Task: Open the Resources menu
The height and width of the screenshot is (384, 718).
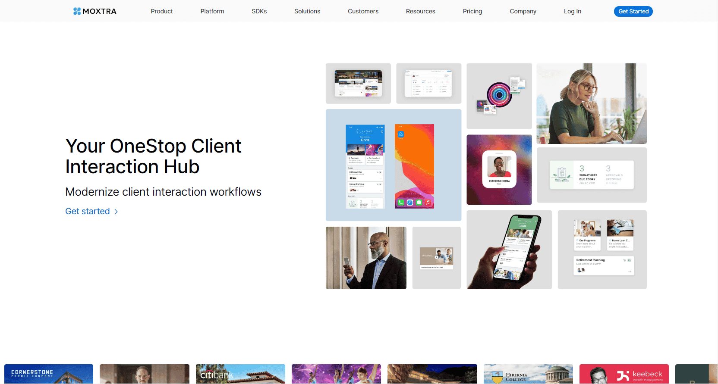Action: tap(421, 11)
